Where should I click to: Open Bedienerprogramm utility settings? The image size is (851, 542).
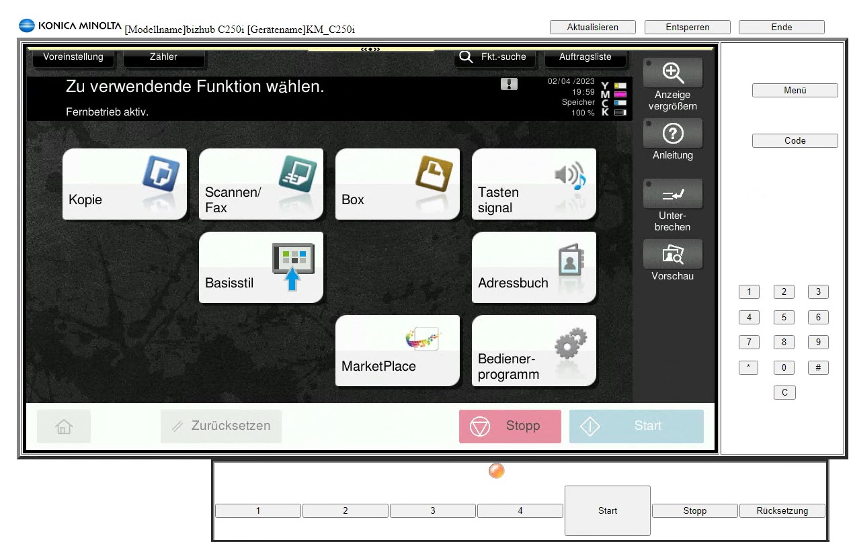534,351
